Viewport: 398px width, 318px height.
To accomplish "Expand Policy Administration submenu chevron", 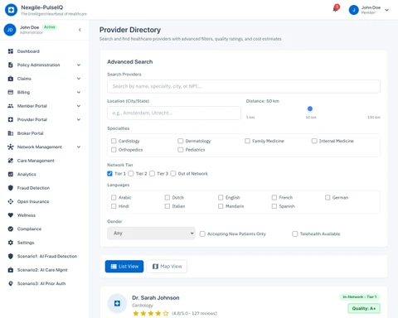I will click(x=79, y=65).
